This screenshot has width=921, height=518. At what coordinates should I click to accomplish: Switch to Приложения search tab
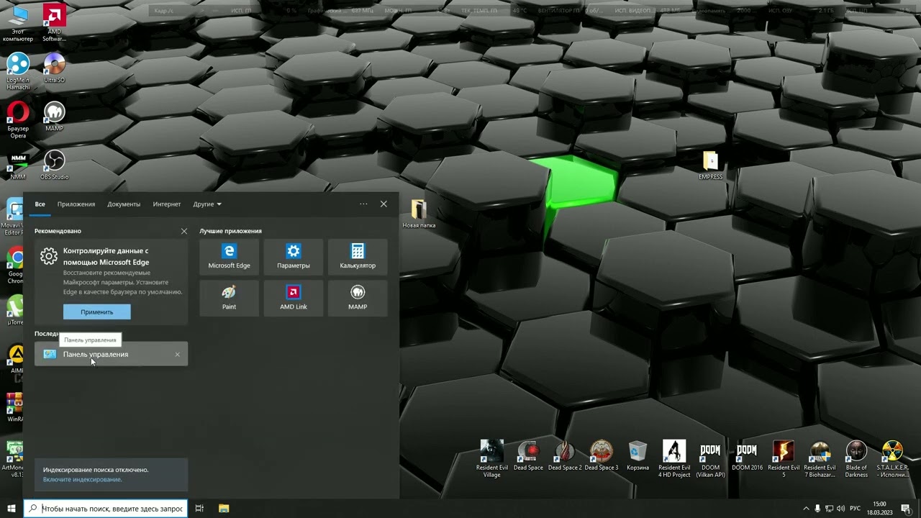pyautogui.click(x=76, y=204)
